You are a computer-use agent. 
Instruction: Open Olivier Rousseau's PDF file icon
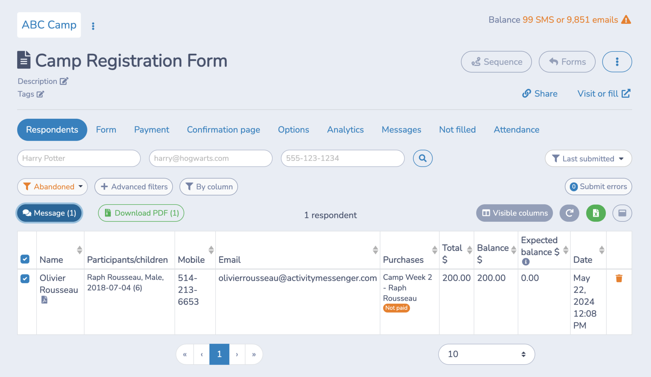[x=45, y=300]
